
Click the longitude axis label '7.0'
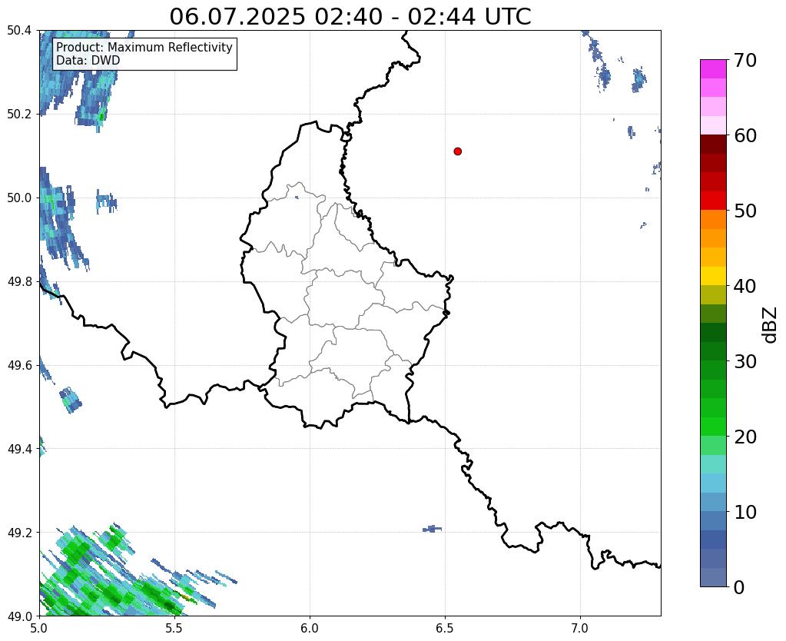580,629
